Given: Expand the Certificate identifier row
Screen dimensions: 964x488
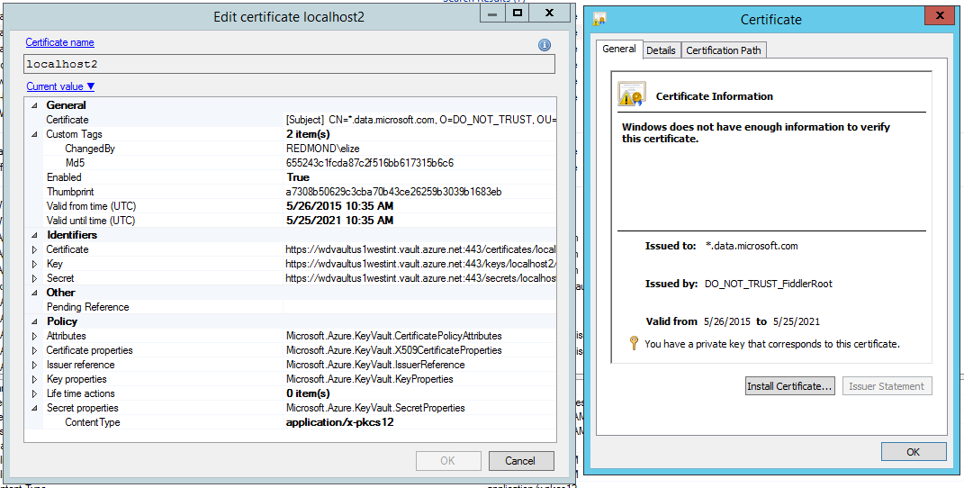Looking at the screenshot, I should click(x=34, y=249).
